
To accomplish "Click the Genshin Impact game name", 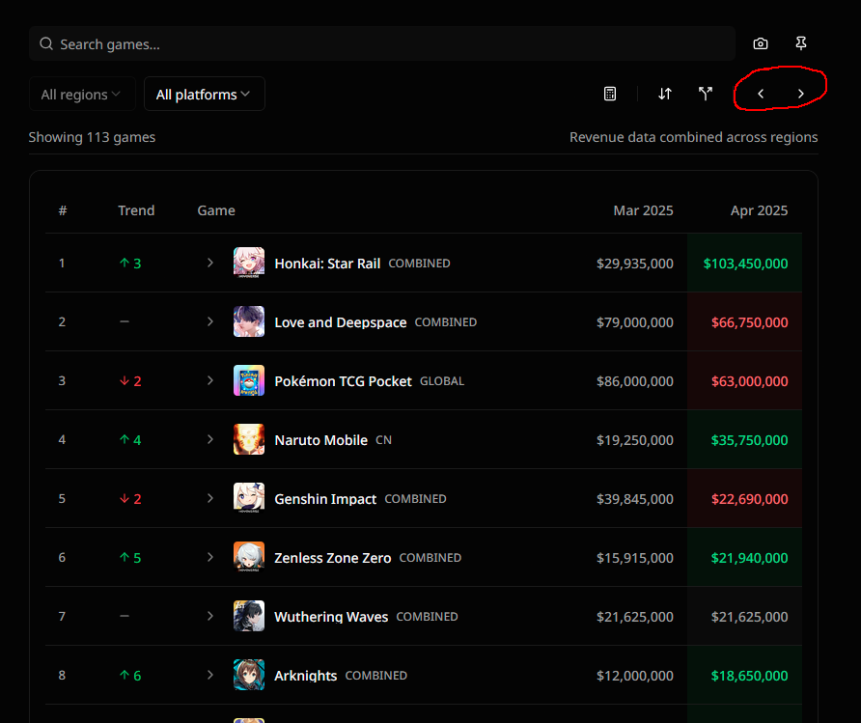I will [x=325, y=499].
